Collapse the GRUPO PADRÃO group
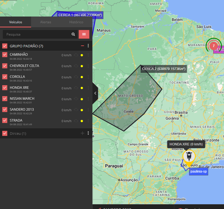This screenshot has width=224, height=209. tap(82, 46)
